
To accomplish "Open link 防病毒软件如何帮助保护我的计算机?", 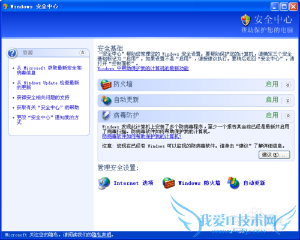I will [x=142, y=136].
